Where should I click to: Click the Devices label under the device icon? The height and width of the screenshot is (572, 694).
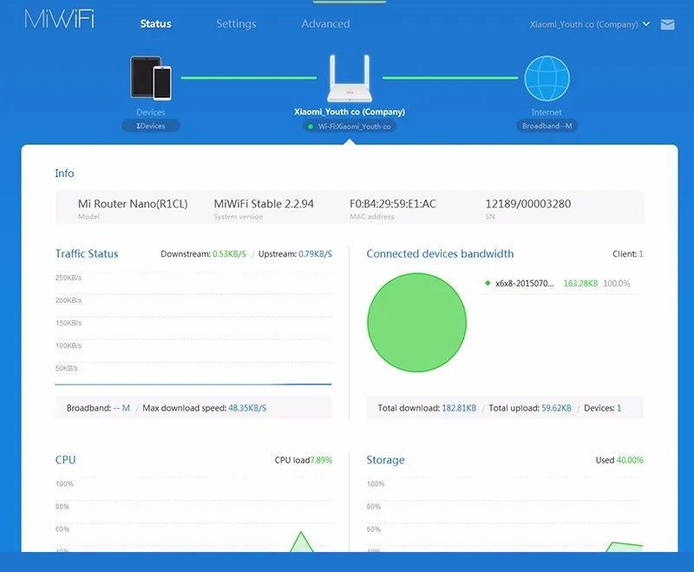pyautogui.click(x=150, y=112)
